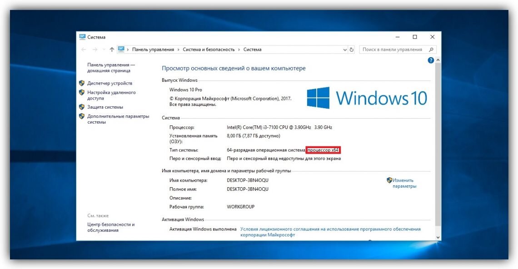Open Панель управления breadcrumb
This screenshot has height=269, width=518.
[153, 50]
